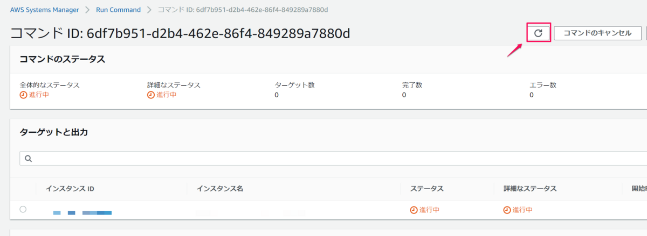Click the コマンド ID breadcrumb text
647x236 pixels.
pyautogui.click(x=243, y=10)
